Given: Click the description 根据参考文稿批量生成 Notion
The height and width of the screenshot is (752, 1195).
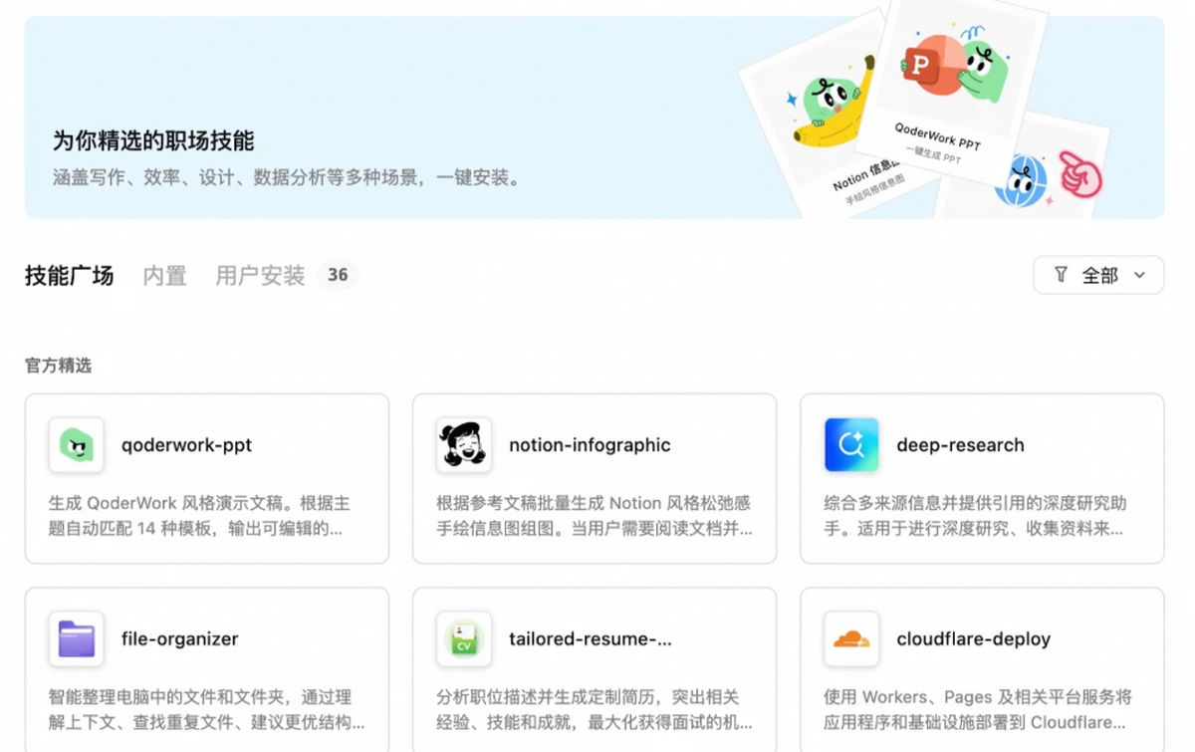Looking at the screenshot, I should tap(595, 516).
